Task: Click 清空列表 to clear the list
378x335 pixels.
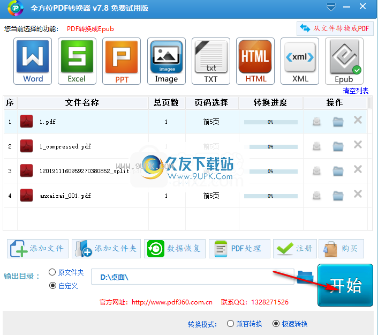Action: 356,91
